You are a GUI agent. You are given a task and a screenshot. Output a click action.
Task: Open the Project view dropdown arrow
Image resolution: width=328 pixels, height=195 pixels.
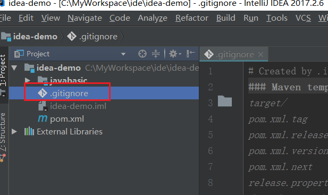pyautogui.click(x=123, y=54)
